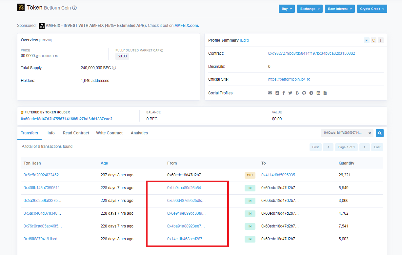Screen dimensions: 402x255
Task: Open the email social profile icon
Action: (x=270, y=93)
